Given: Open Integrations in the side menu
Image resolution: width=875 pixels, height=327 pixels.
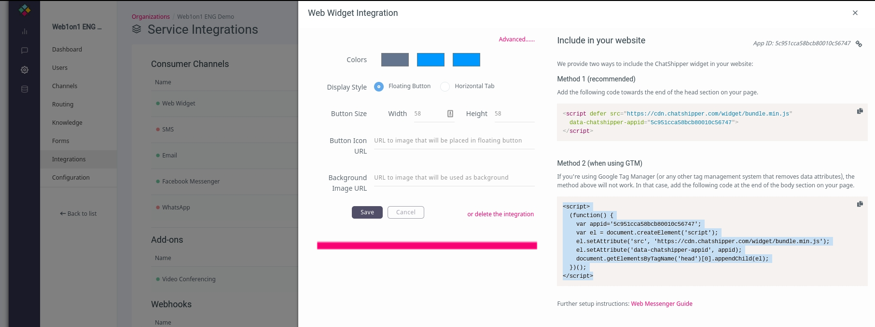Looking at the screenshot, I should point(78,159).
